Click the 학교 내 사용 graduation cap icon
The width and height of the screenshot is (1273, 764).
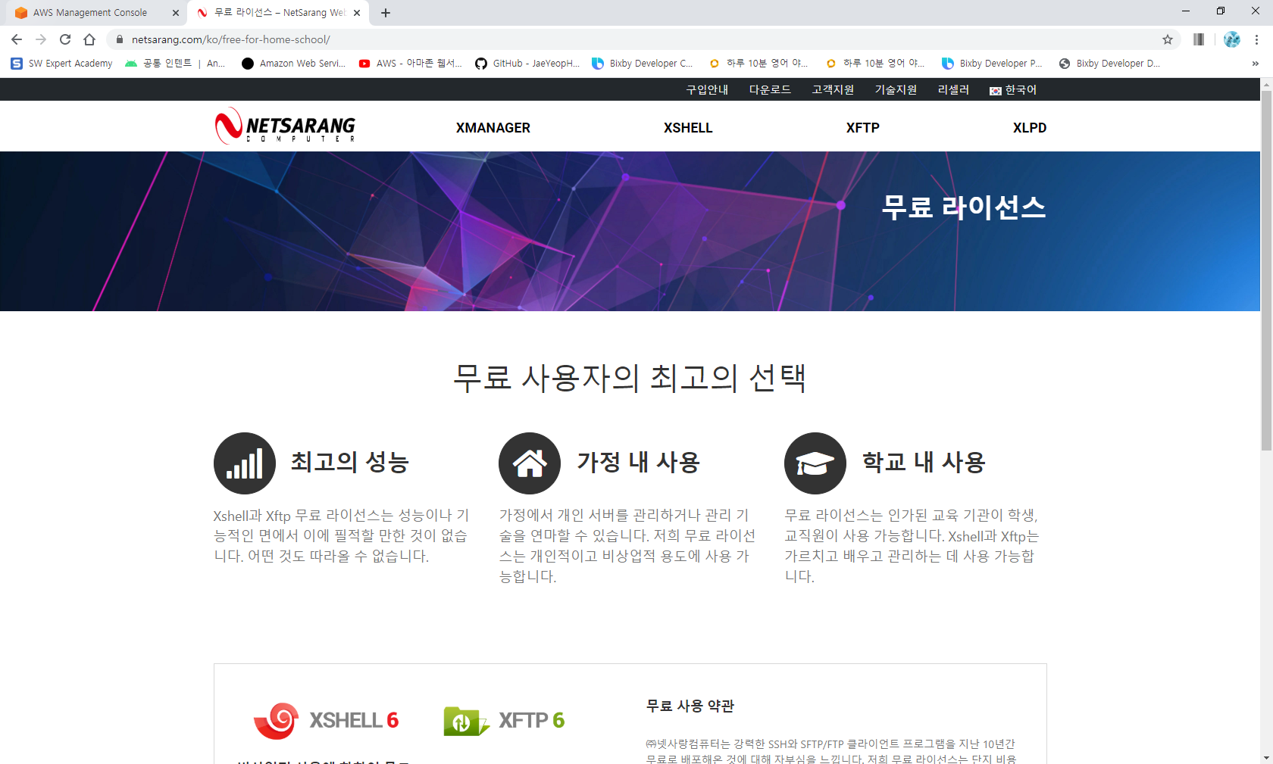click(x=815, y=463)
